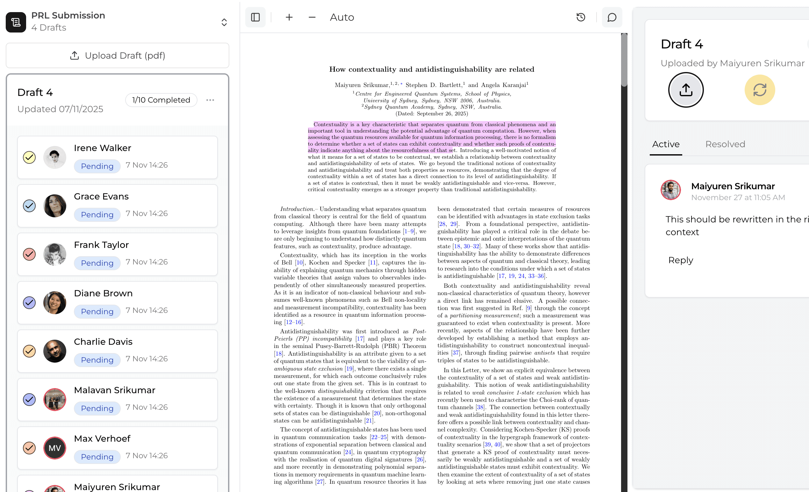Open Draft 4 three-dots options menu
809x492 pixels.
click(x=210, y=100)
